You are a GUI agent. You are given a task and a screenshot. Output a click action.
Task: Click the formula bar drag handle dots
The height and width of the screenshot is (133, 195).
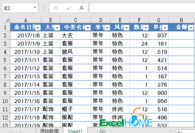point(44,8)
